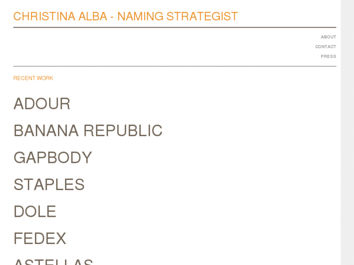Open the Press menu link
354x265 pixels.
pyautogui.click(x=328, y=56)
